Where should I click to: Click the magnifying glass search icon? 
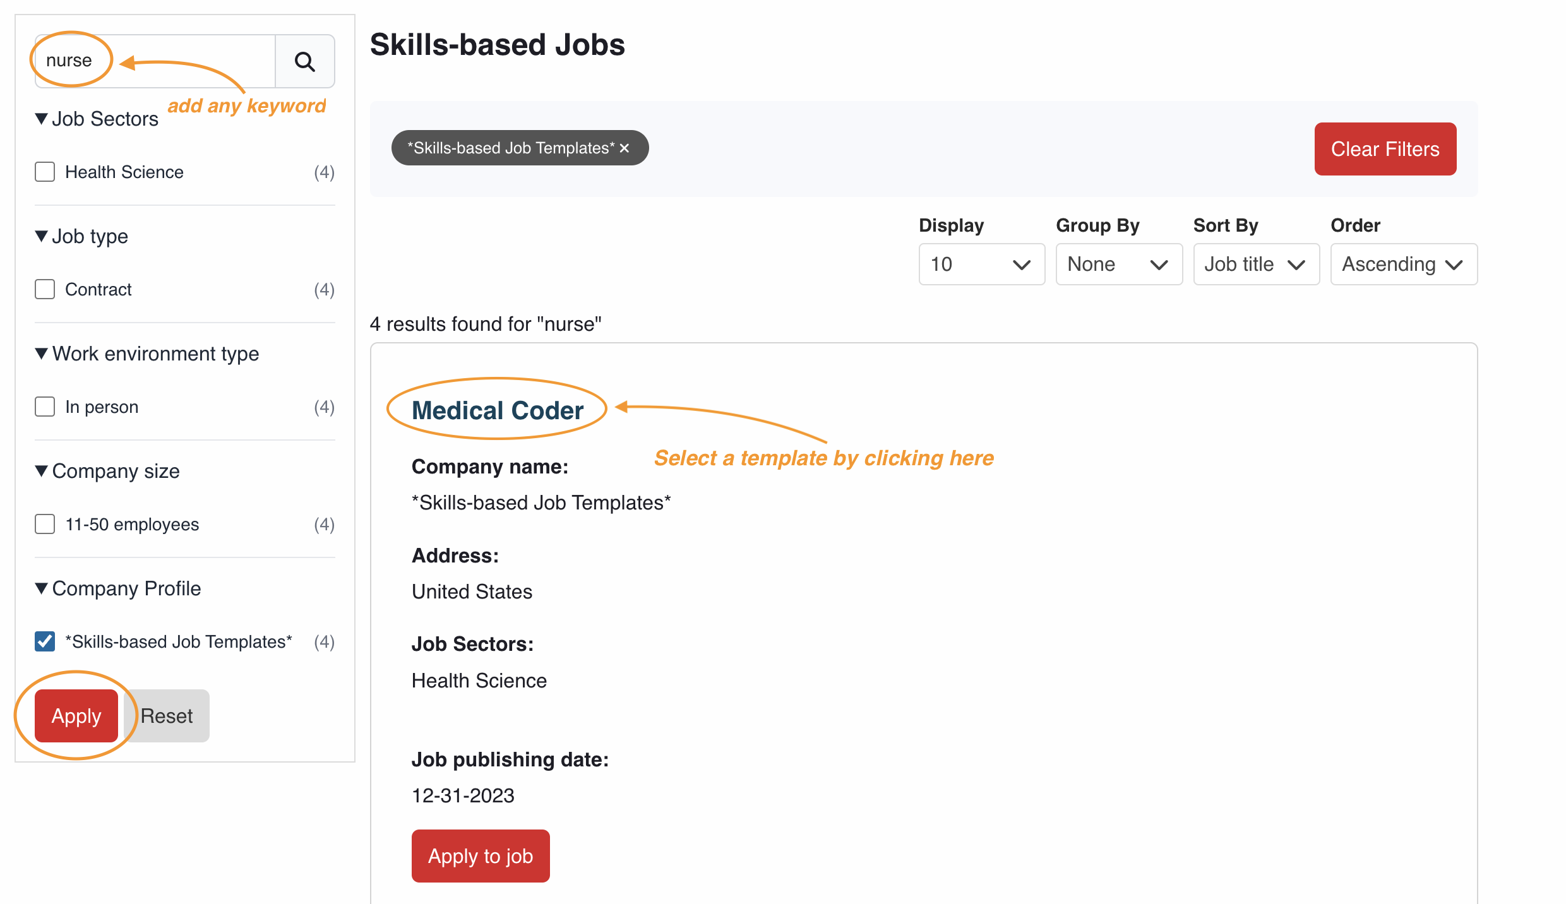coord(305,61)
